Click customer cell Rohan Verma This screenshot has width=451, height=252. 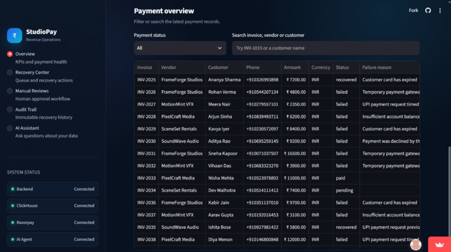[x=224, y=92]
